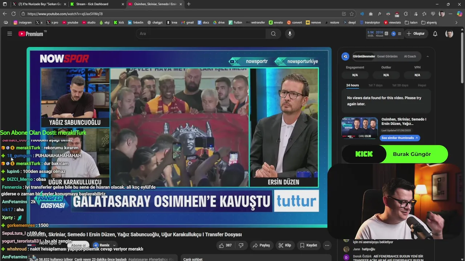This screenshot has height=261, width=465.
Task: Select the 1st 28 days range tab
Action: [400, 86]
